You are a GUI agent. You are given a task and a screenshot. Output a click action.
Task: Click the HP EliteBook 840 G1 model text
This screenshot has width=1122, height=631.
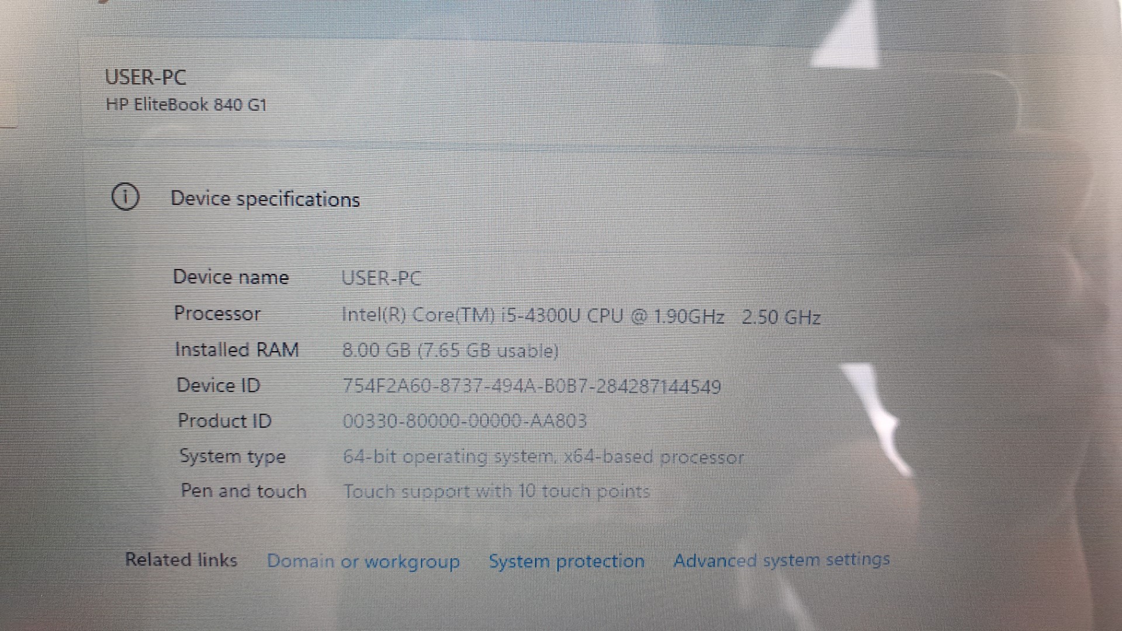(186, 105)
